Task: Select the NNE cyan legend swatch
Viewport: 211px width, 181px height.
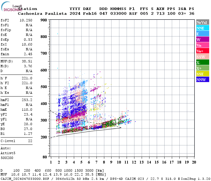Action: pyautogui.click(x=203, y=28)
